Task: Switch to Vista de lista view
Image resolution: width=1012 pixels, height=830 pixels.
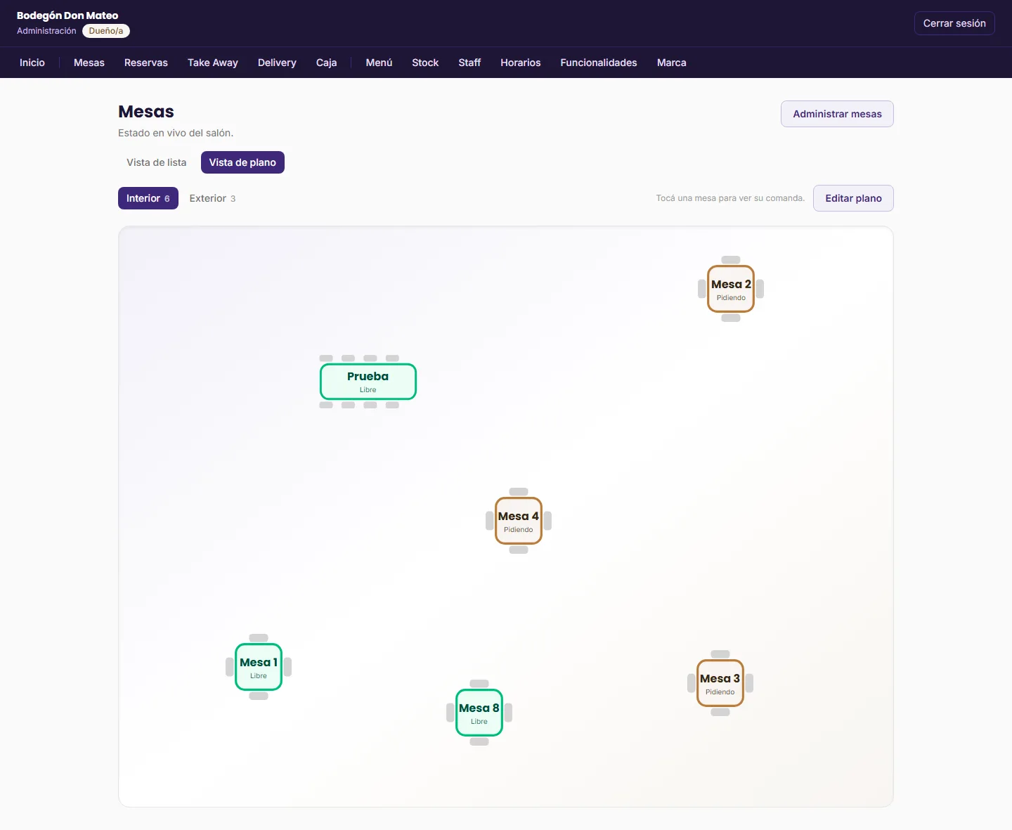Action: (157, 162)
